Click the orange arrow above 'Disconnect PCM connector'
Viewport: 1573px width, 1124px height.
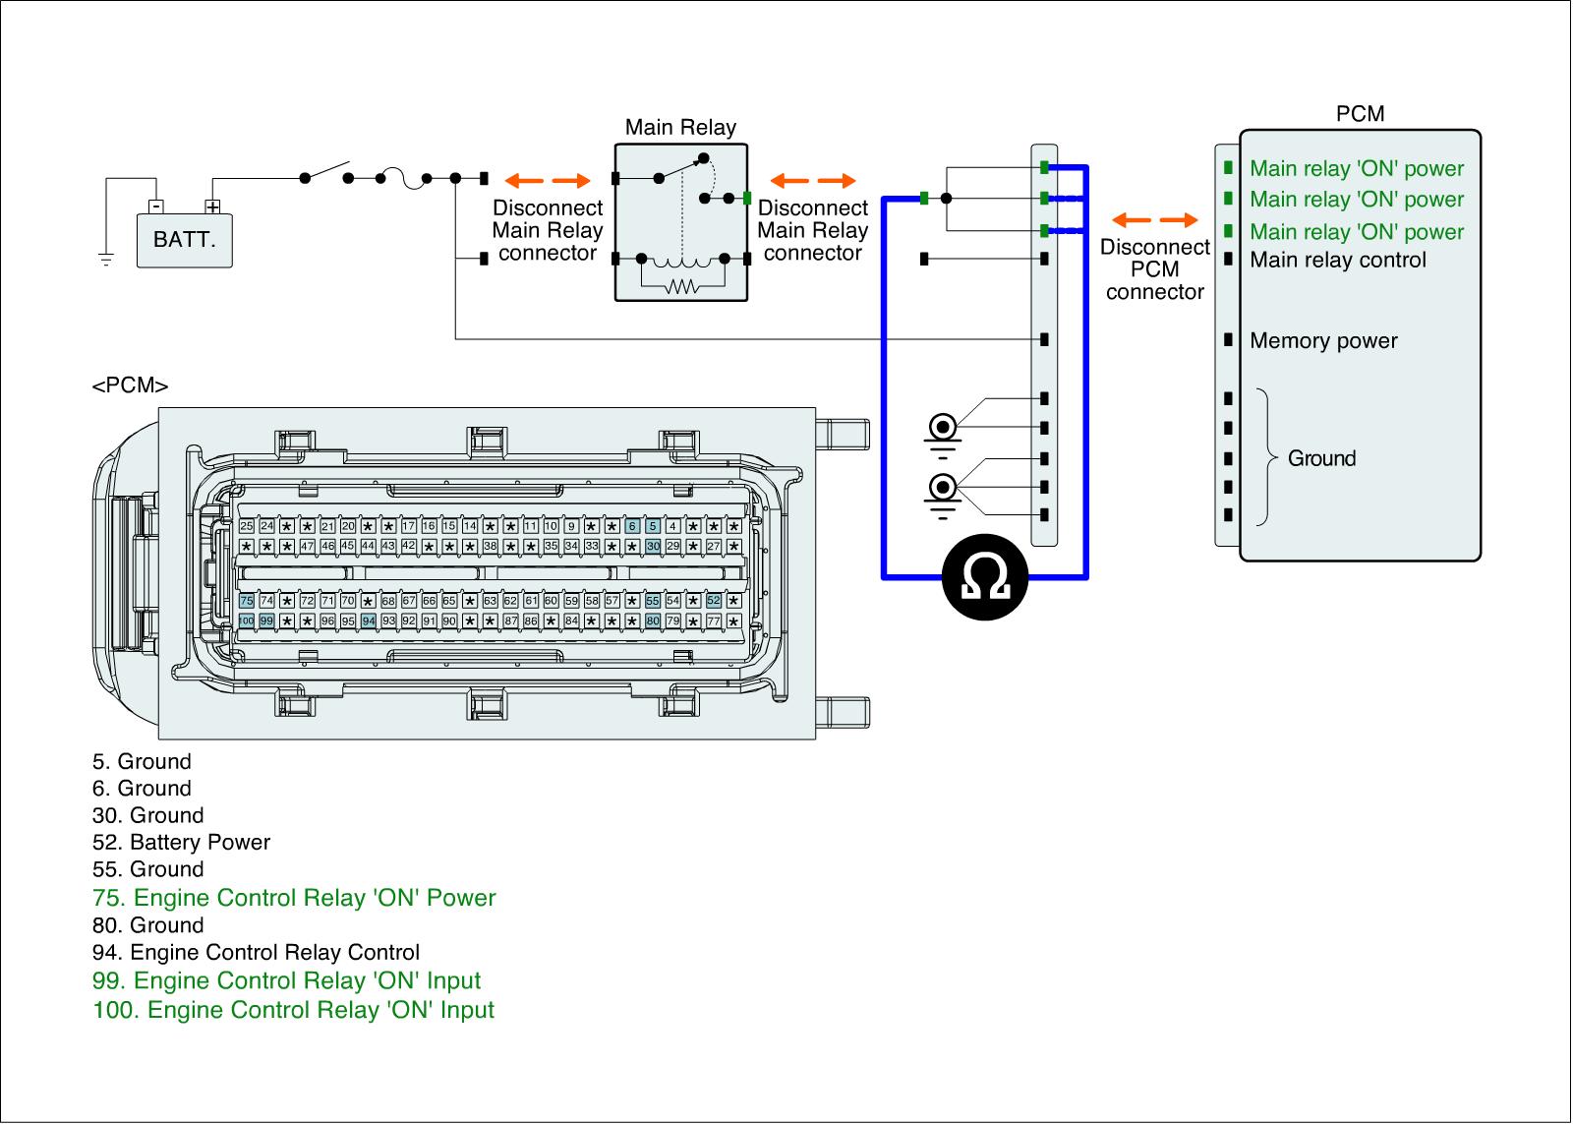[1154, 220]
